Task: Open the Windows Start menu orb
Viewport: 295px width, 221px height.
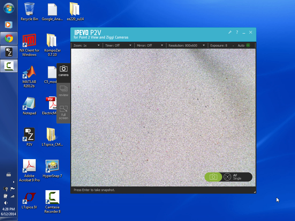Action: [x=9, y=8]
